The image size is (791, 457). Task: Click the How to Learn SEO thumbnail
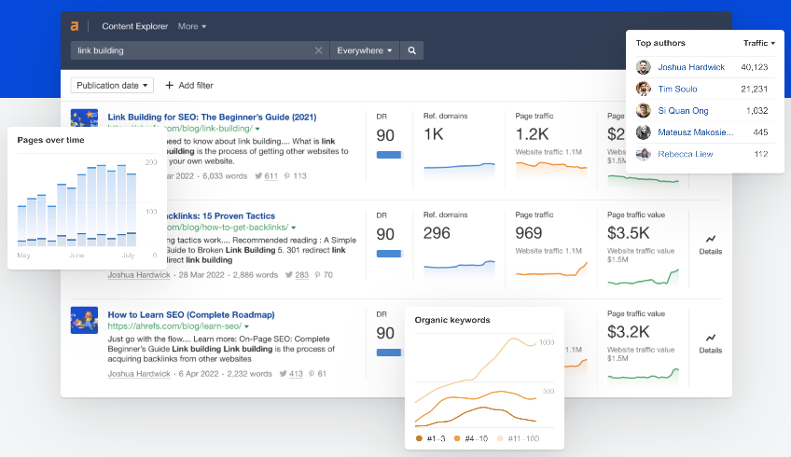84,320
